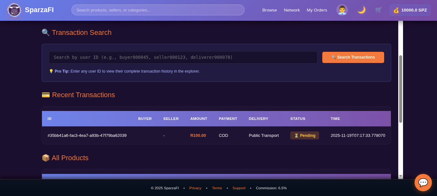Expand the transaction row starting with #35bb41a6

pyautogui.click(x=87, y=135)
